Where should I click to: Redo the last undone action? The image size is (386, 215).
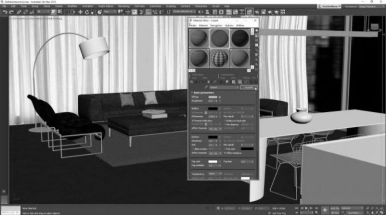12,12
